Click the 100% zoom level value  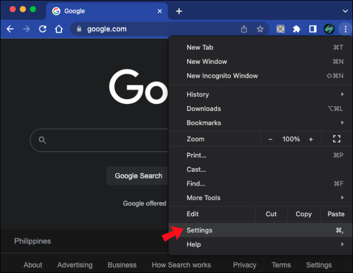pyautogui.click(x=291, y=139)
